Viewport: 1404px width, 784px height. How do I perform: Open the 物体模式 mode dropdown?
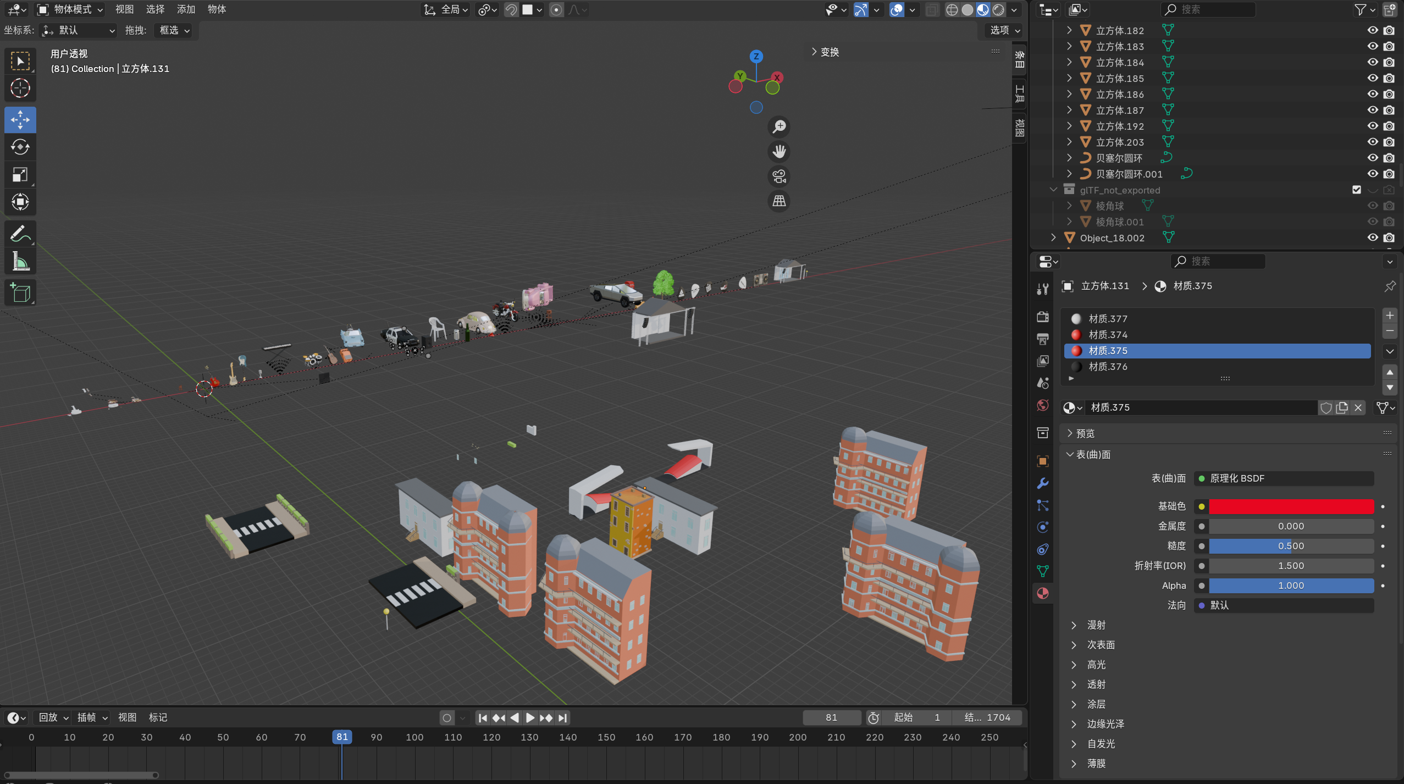point(69,9)
